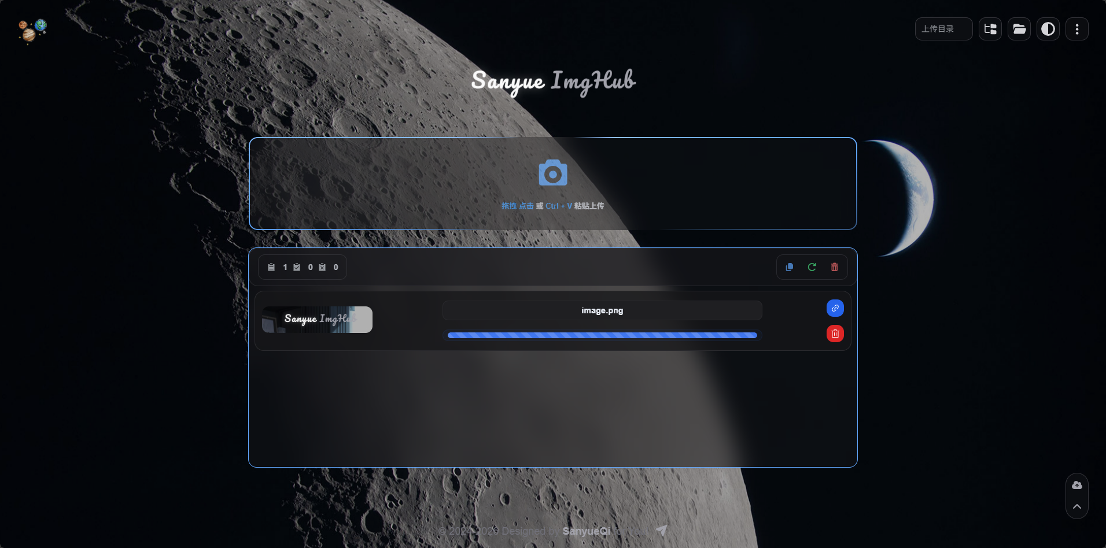Copy all links with the blue copy icon
Screen dimensions: 1106x548
coord(790,267)
